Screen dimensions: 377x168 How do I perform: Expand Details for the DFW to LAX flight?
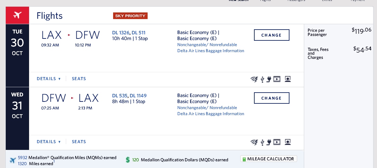tap(49, 142)
